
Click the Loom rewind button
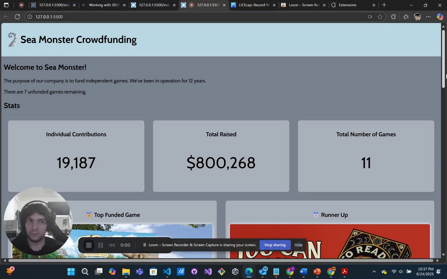click(x=112, y=245)
